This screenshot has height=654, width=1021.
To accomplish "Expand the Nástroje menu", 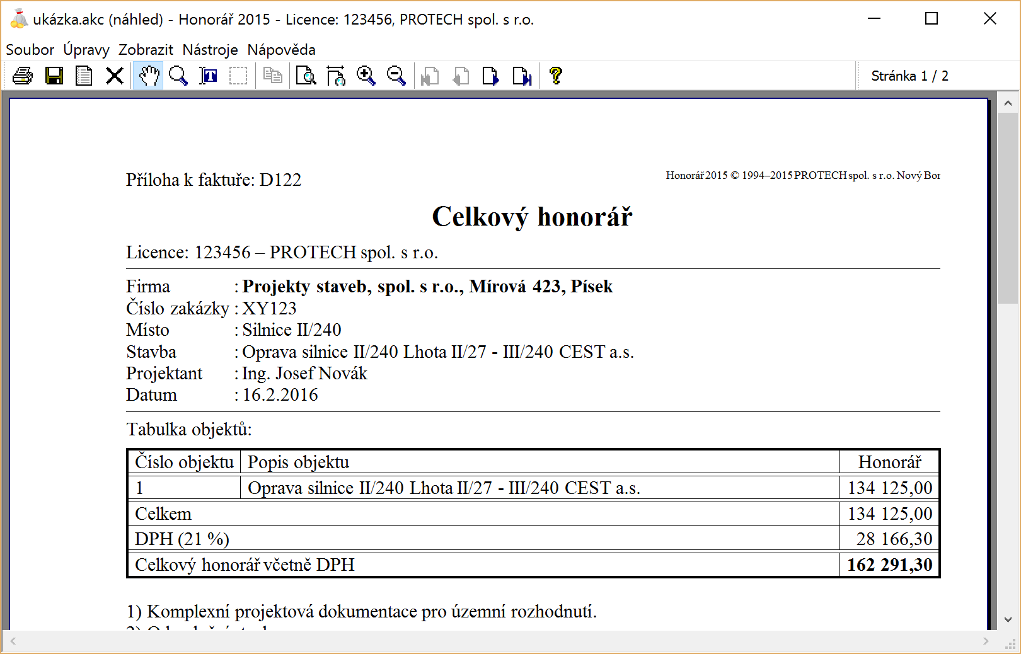I will [x=210, y=50].
